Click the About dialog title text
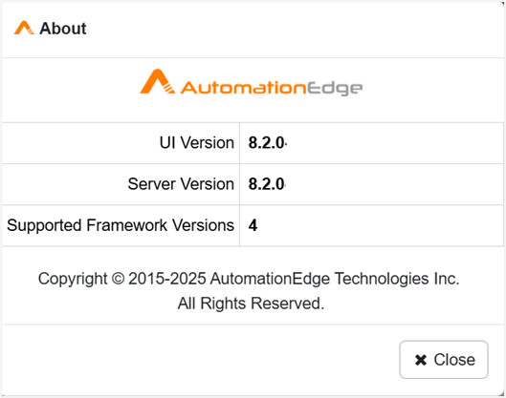506x398 pixels. pyautogui.click(x=63, y=29)
